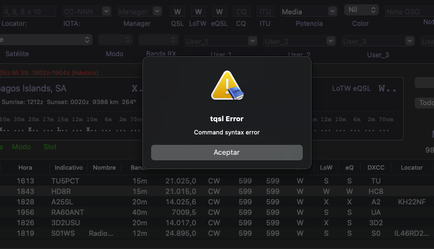Sort by Locator column header

pyautogui.click(x=411, y=167)
